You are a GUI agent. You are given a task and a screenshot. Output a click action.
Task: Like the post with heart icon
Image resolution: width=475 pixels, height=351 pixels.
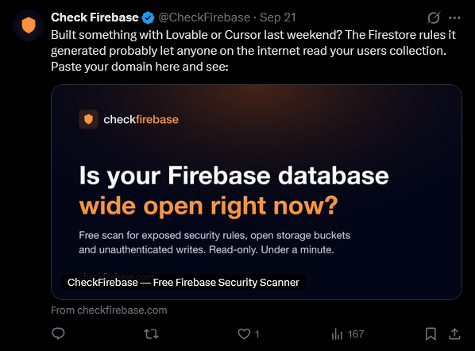[x=244, y=334]
